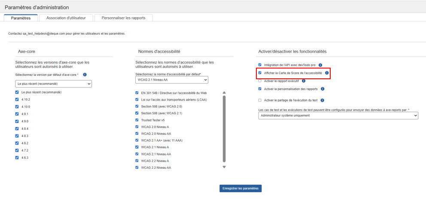This screenshot has width=426, height=200.
Task: Click scroll up arrow in standards list
Action: (224, 93)
